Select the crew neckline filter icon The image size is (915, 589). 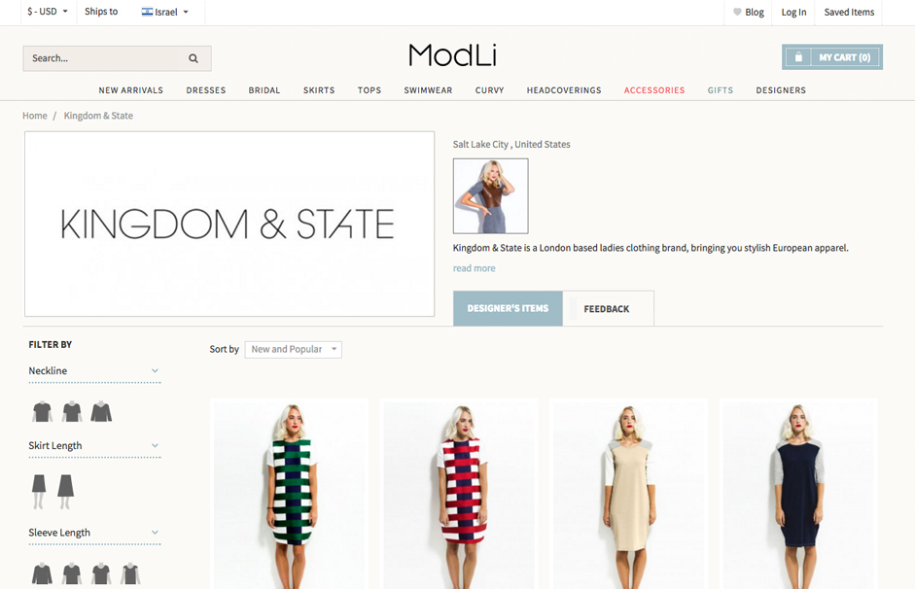click(x=42, y=412)
